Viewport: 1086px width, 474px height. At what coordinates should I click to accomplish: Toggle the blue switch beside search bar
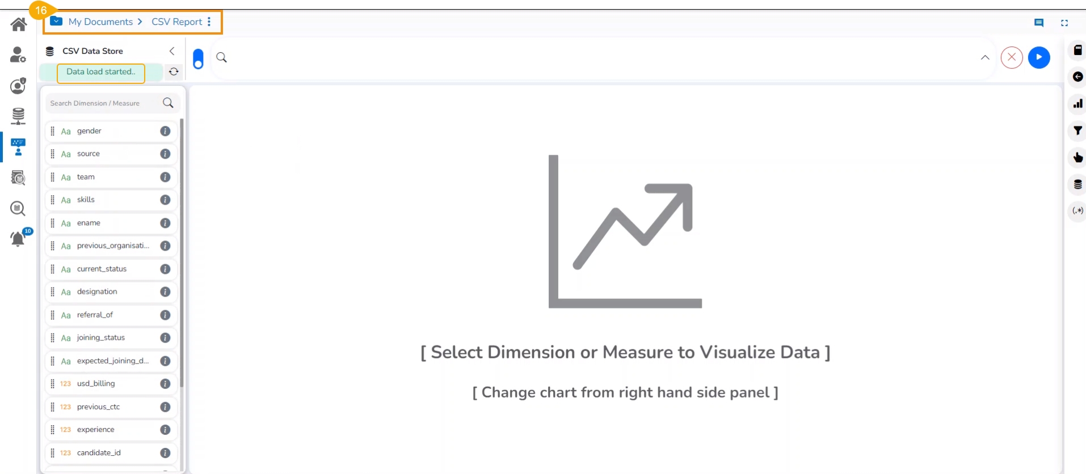[198, 58]
